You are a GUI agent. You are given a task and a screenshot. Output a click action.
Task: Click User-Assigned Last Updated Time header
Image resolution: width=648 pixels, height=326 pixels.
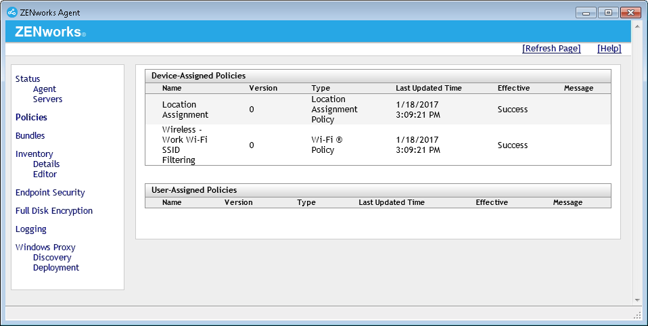pyautogui.click(x=392, y=202)
